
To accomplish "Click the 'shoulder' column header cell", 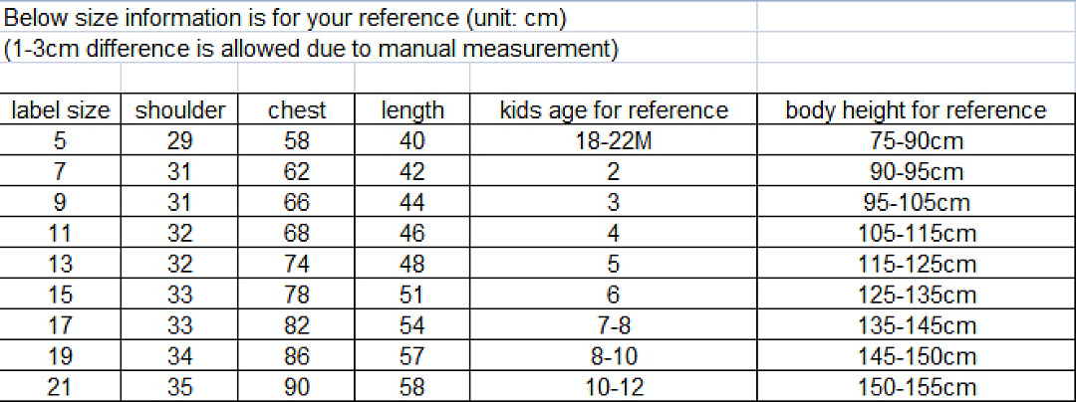I will click(x=179, y=110).
